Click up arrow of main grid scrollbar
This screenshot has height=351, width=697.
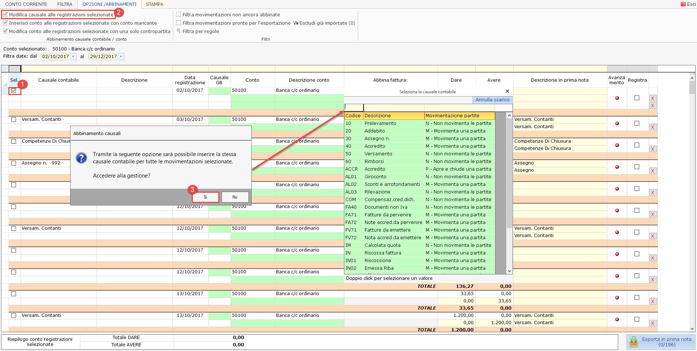(692, 78)
